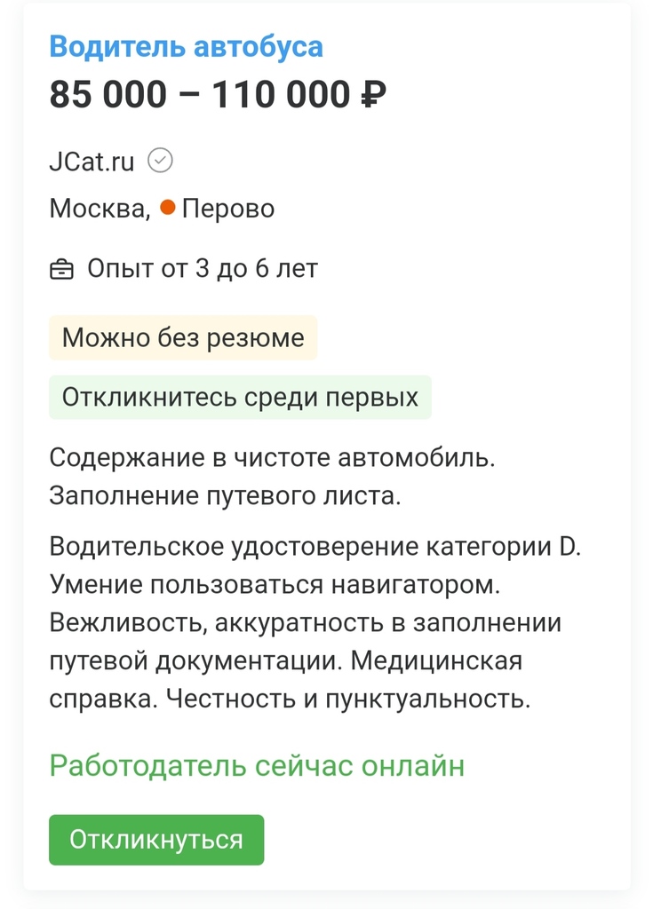Click the Можно без резюме badge

tap(182, 338)
